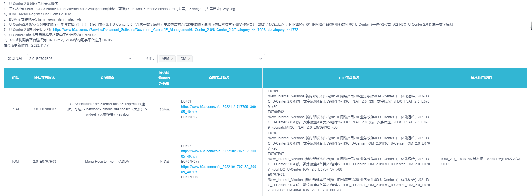
Task: Select the IOM component cell
Action: point(16,162)
